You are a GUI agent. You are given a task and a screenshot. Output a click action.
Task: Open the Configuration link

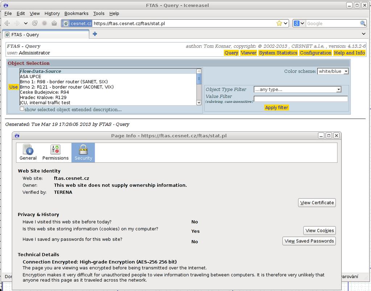[x=316, y=53]
